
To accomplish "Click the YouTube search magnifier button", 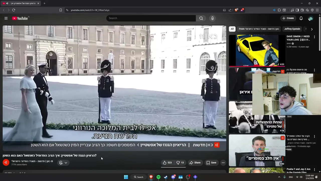I will click(x=201, y=18).
